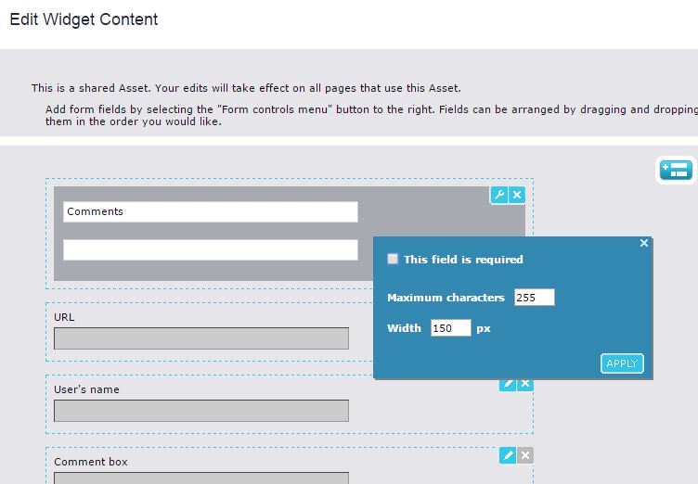Check This field is required
The height and width of the screenshot is (484, 698).
[393, 259]
